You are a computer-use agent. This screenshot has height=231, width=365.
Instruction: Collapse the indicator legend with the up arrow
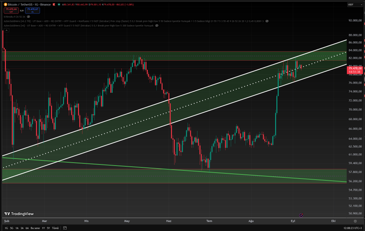pos(6,30)
